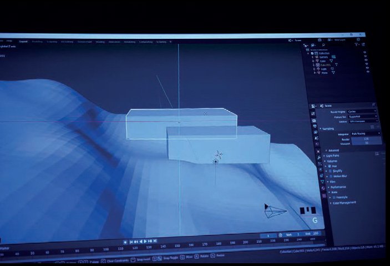This screenshot has height=266, width=390.
Task: Click the Render samples field
Action: point(366,139)
